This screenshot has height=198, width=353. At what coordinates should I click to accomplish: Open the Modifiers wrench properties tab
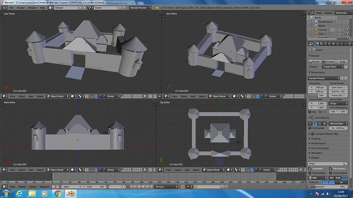342,44
